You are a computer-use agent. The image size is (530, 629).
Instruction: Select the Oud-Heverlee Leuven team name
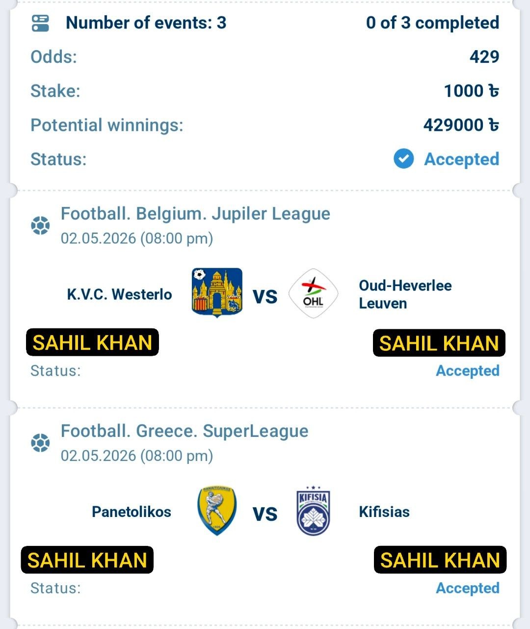click(x=405, y=294)
